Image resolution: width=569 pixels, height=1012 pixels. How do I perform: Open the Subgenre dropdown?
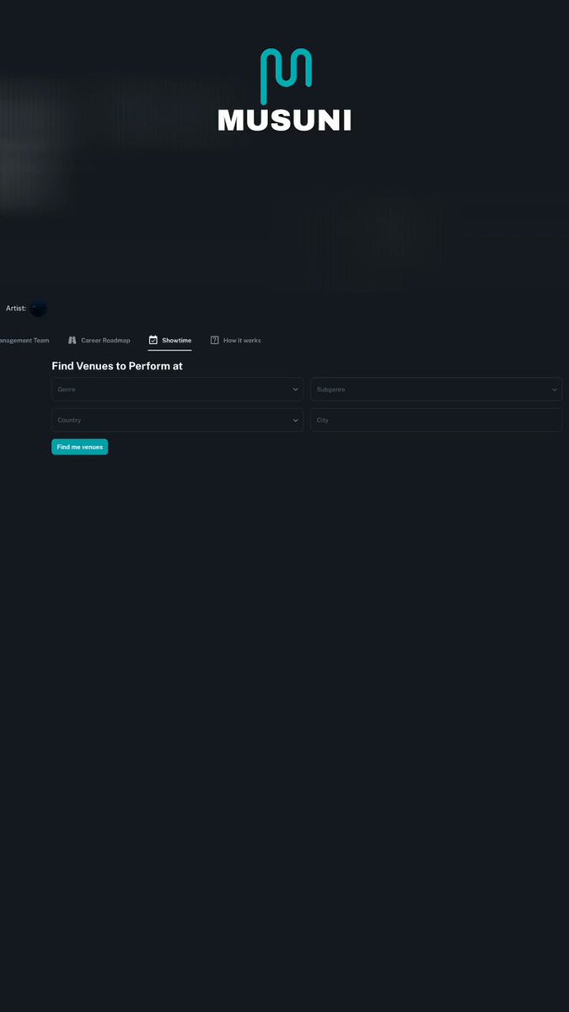click(437, 390)
